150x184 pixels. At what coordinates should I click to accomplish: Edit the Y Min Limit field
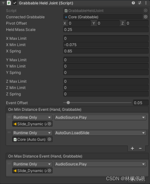[106, 66]
